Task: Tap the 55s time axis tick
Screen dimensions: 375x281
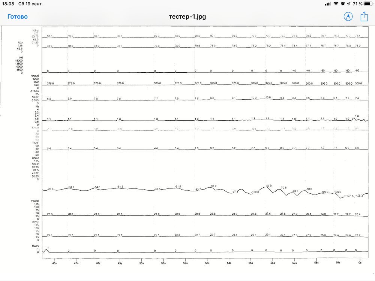Action: [x=250, y=263]
